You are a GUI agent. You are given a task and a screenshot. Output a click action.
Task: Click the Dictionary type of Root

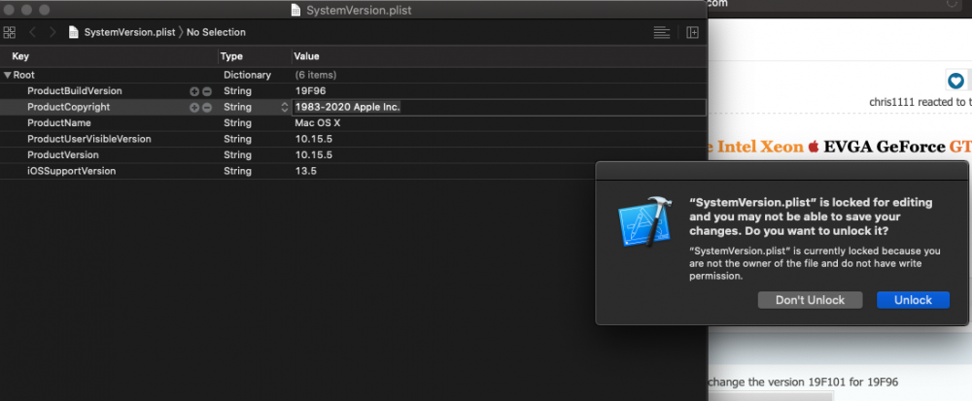coord(247,75)
